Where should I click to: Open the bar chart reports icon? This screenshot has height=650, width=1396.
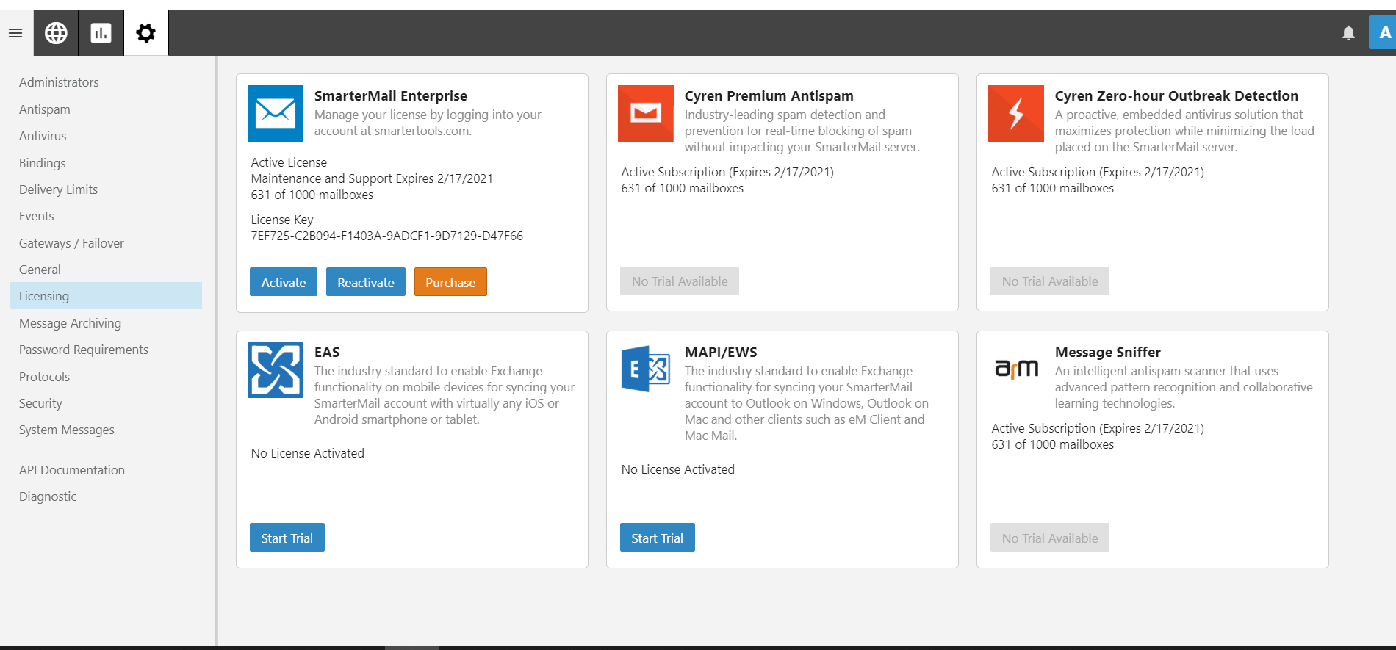(101, 33)
